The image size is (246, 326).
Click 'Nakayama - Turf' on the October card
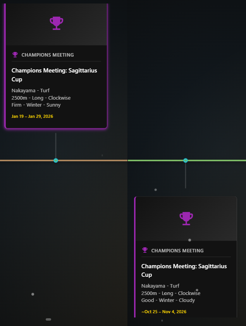[160, 286]
